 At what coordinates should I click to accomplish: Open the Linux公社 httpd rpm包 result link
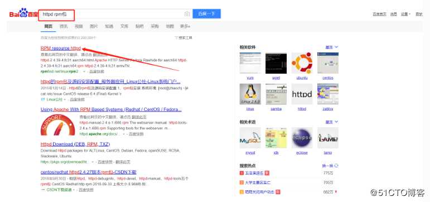(110, 81)
